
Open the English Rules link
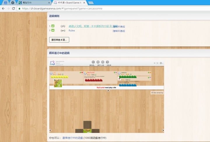click(72, 31)
